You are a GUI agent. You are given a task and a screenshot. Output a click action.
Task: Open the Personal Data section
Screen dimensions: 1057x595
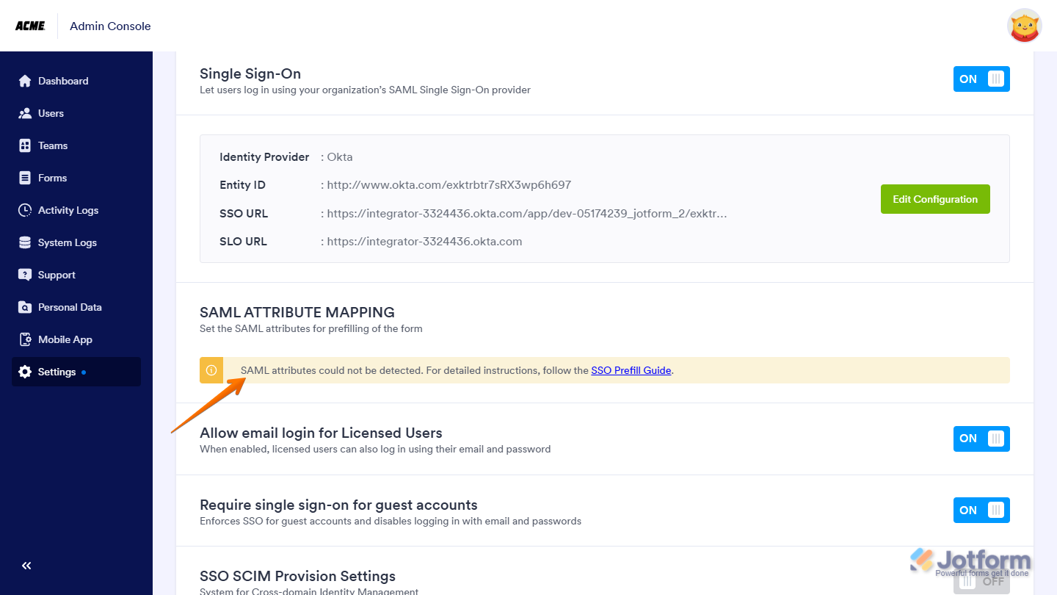tap(26, 307)
